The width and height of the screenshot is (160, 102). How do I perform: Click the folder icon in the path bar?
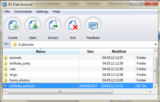(x=15, y=45)
